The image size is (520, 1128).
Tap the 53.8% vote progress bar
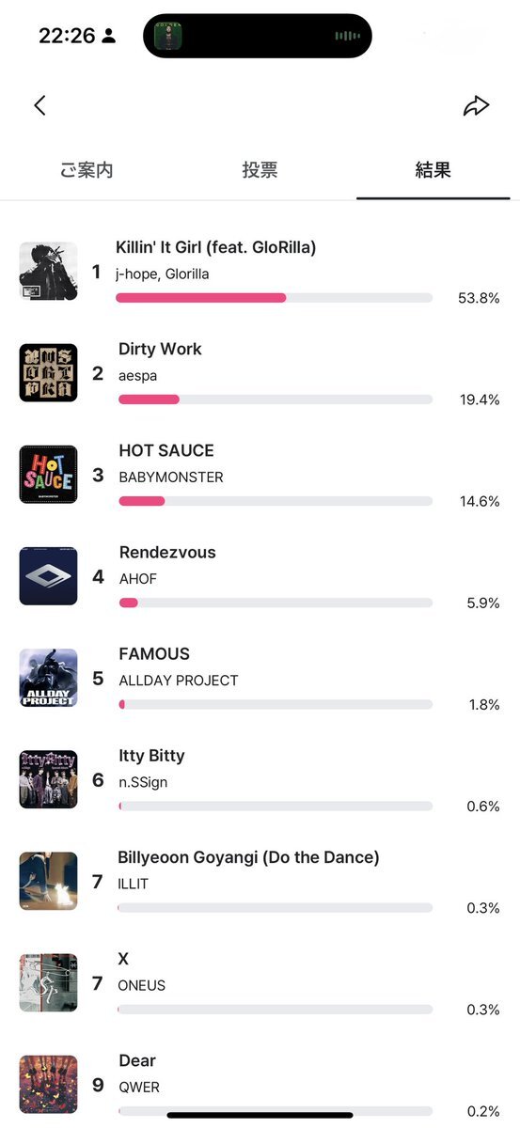point(274,298)
